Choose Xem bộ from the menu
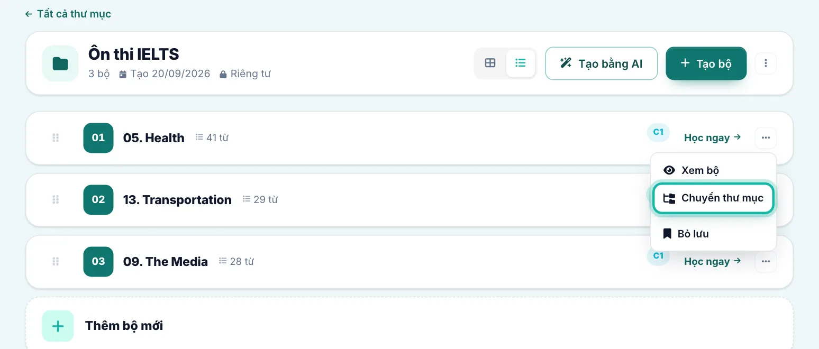Viewport: 819px width, 349px height. click(713, 170)
